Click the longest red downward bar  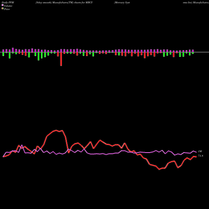tap(61, 59)
